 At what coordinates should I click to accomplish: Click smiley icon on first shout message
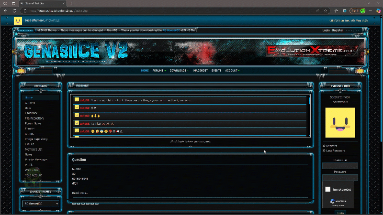(x=77, y=100)
